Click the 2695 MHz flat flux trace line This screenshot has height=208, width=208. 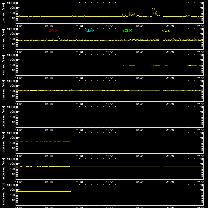point(109,116)
